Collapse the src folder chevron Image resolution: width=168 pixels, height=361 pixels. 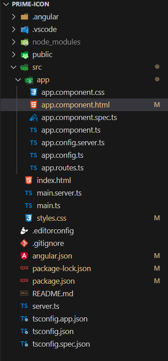(13, 67)
